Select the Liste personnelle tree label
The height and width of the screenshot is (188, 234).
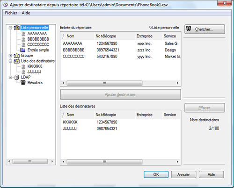35,28
